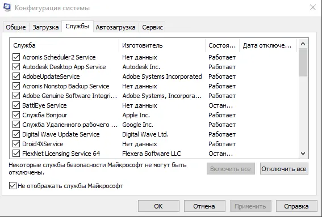Viewport: 322px width, 217px height.
Task: Sort by the Состояние column header
Action: tap(222, 45)
